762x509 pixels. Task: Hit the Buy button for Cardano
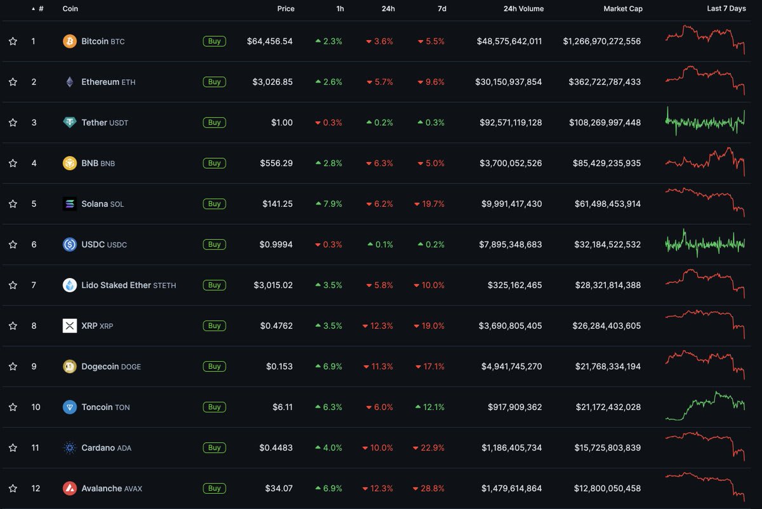(215, 447)
